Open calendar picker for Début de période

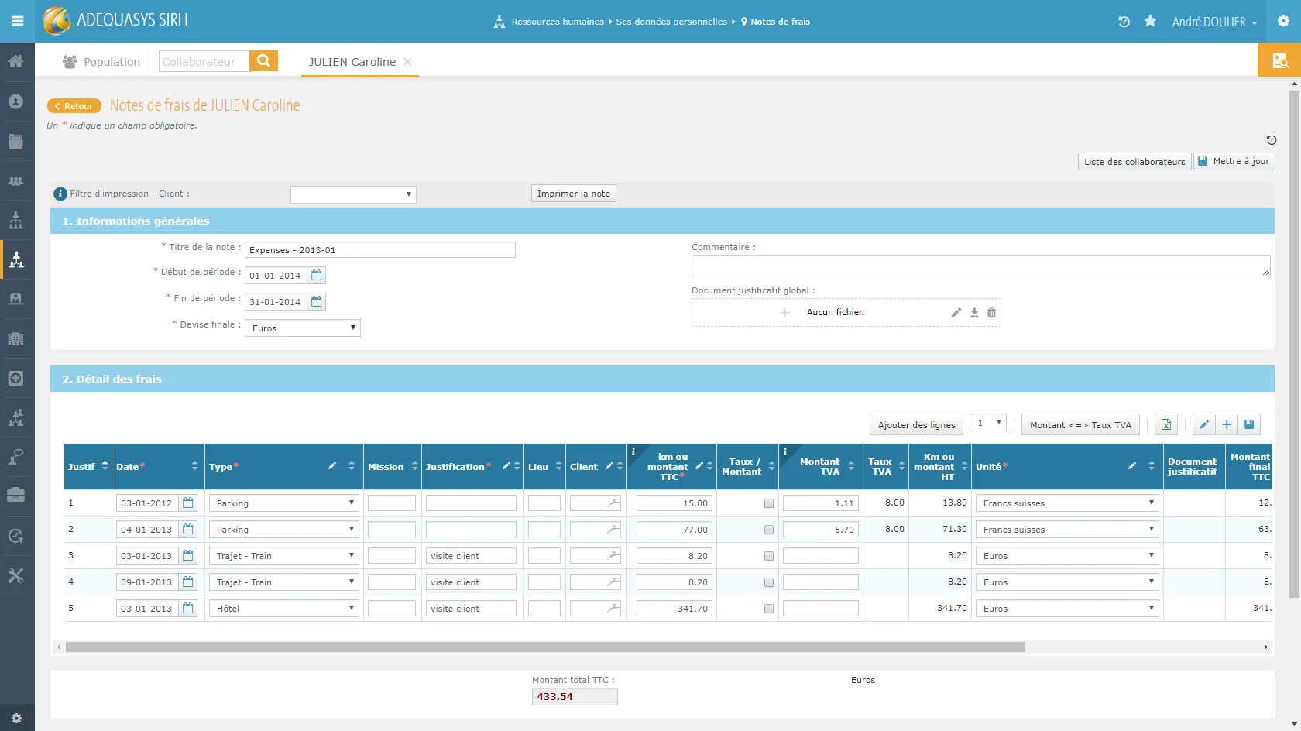pyautogui.click(x=316, y=275)
